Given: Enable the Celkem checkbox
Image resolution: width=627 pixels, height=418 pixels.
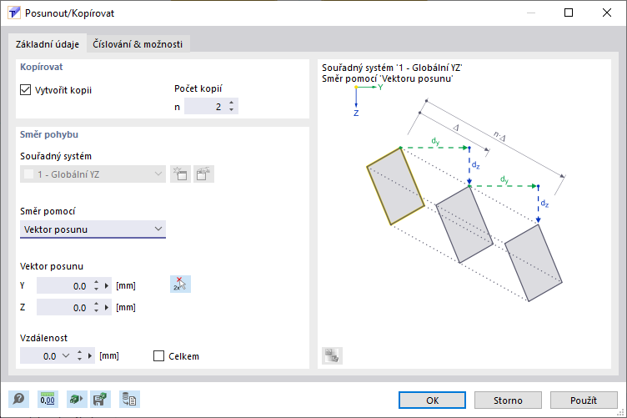Looking at the screenshot, I should (158, 356).
